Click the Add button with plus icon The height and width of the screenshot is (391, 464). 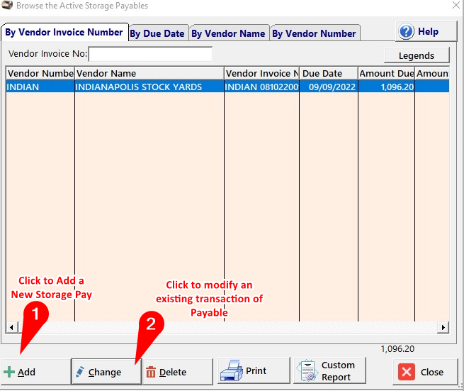point(21,372)
